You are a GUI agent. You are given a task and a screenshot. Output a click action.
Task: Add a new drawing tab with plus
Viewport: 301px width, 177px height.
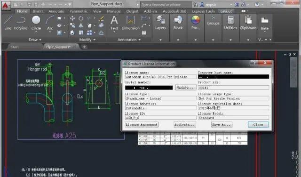tap(84, 47)
